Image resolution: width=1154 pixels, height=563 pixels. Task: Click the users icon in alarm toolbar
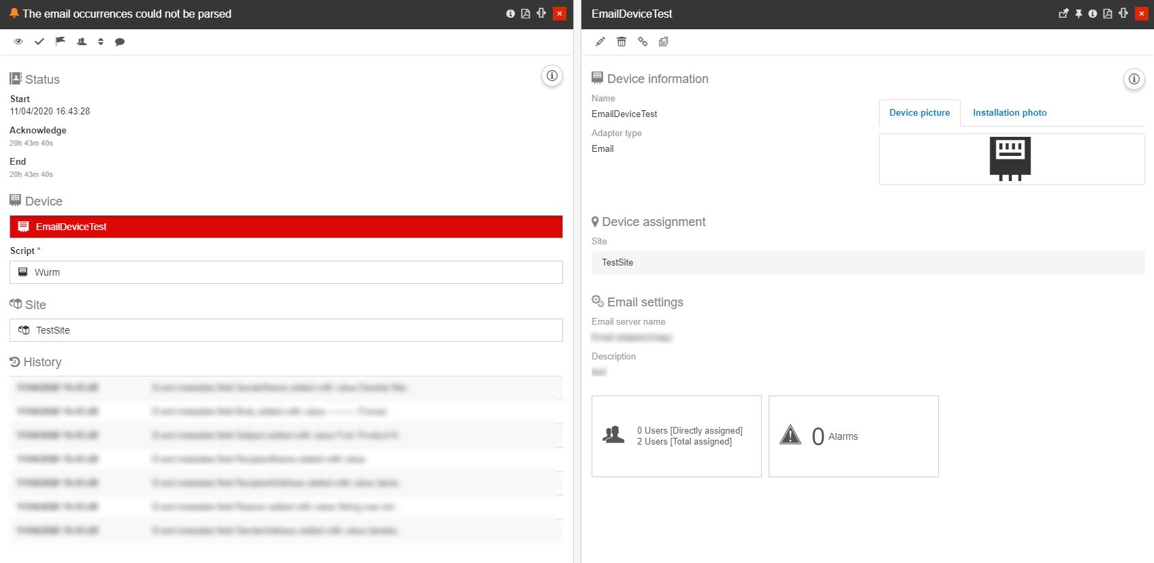coord(82,42)
